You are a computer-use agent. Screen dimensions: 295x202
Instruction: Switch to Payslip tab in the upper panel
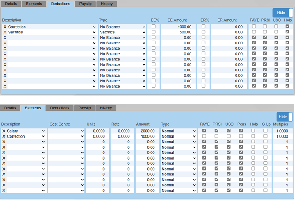[85, 4]
